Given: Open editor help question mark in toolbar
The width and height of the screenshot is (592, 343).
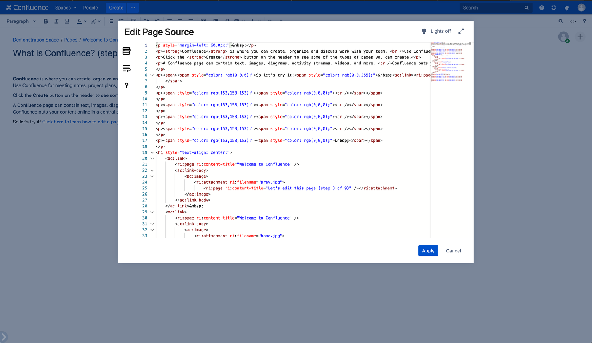Looking at the screenshot, I should [584, 21].
